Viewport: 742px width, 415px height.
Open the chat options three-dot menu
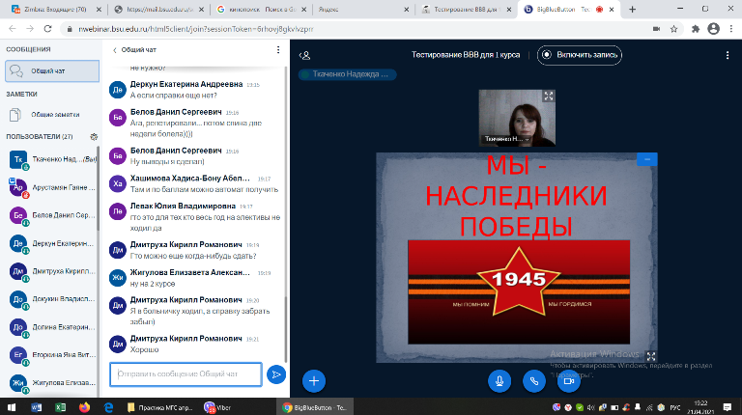(x=280, y=49)
